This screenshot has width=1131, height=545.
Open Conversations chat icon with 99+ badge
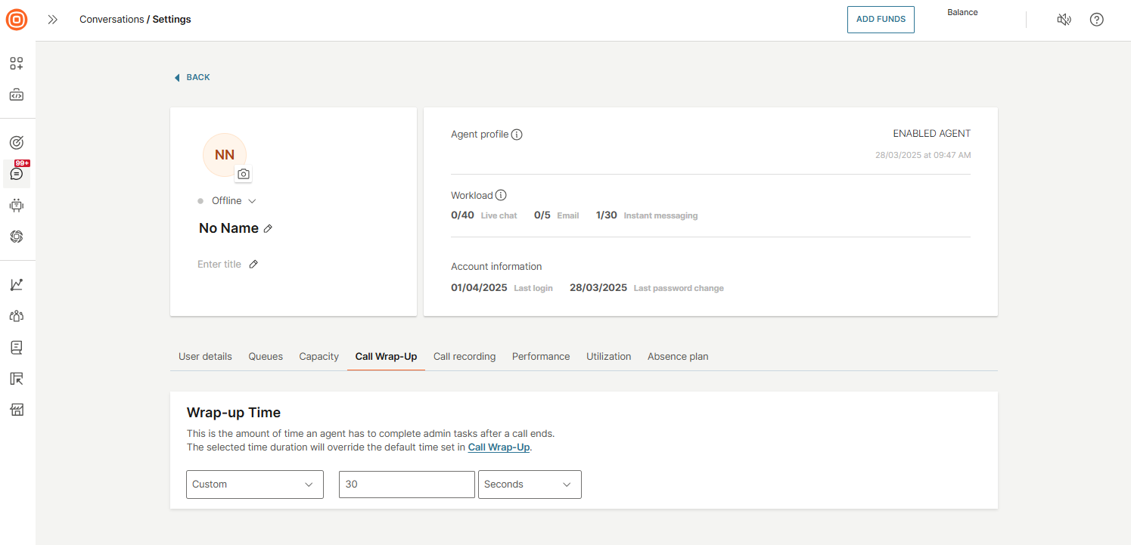17,174
